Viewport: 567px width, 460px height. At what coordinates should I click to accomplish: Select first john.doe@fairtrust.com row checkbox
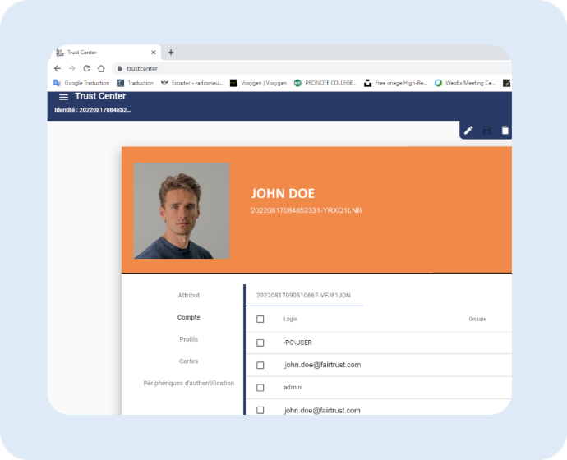tap(260, 365)
